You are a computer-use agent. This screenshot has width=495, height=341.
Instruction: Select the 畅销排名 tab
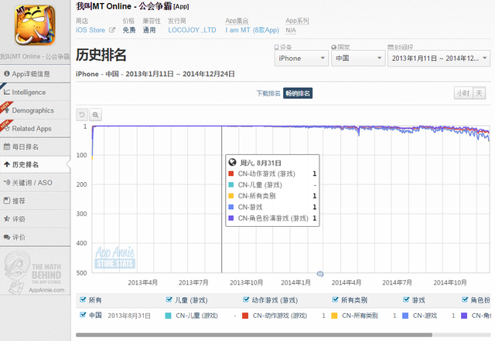point(298,93)
